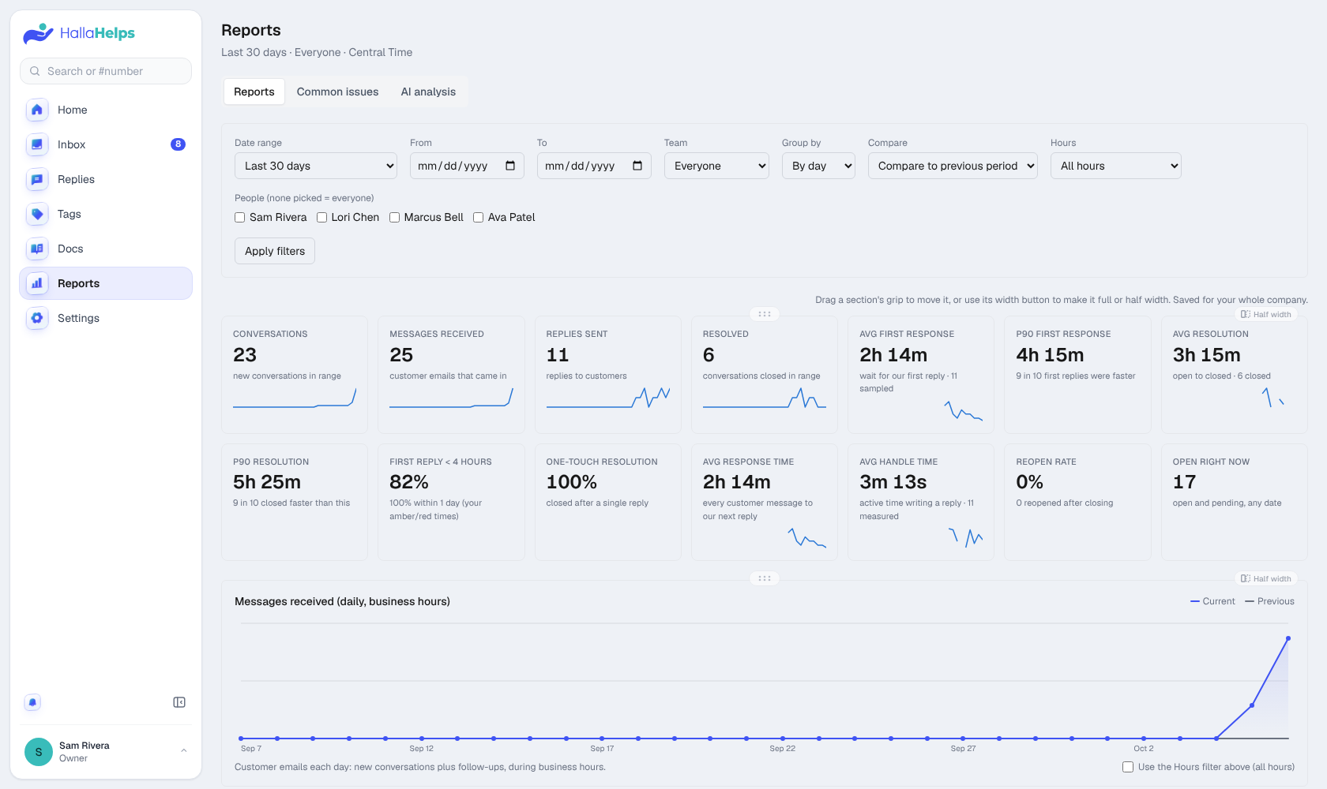The image size is (1327, 789).
Task: Click the Open Right Now 17 card
Action: [1234, 502]
